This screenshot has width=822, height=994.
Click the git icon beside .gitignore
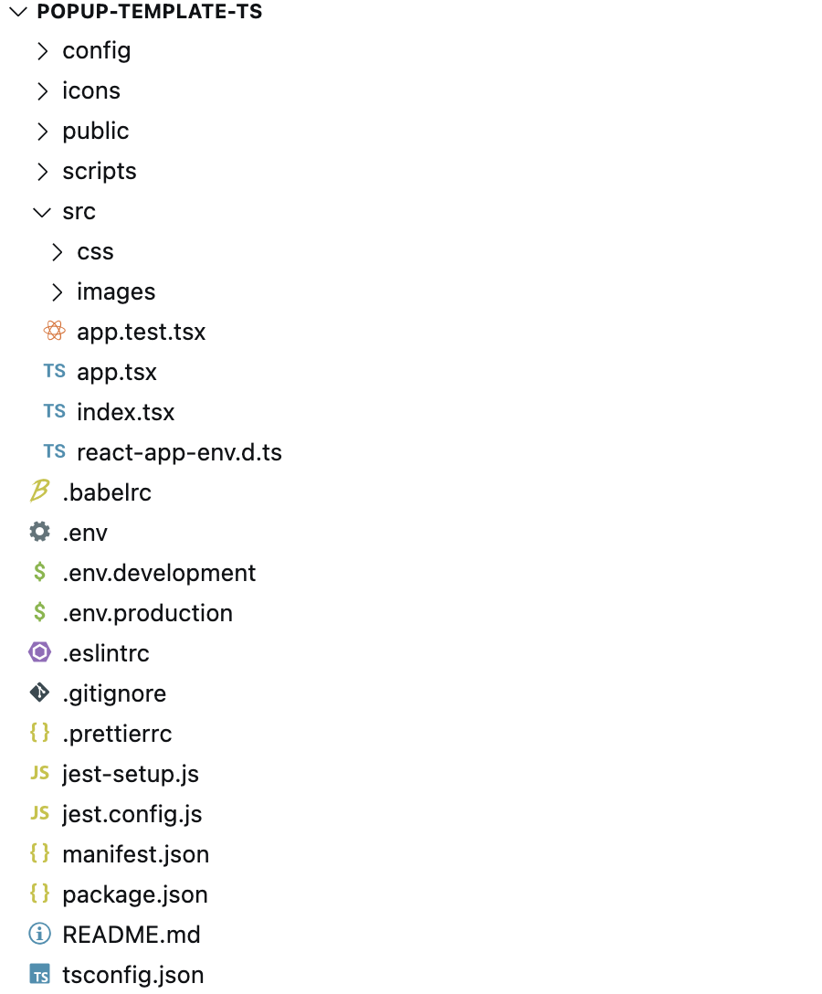click(39, 693)
